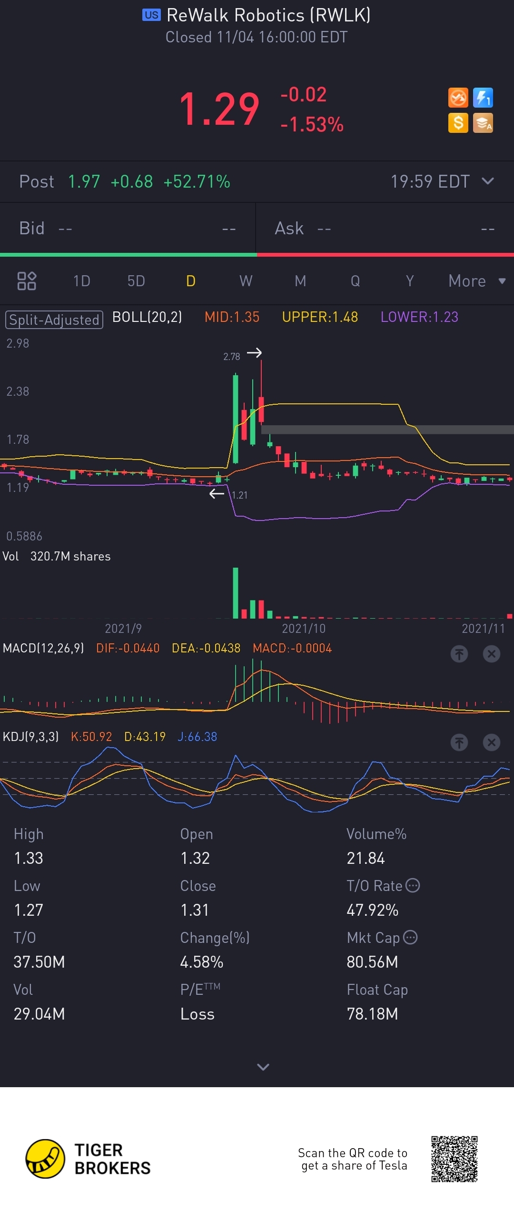Screen dimensions: 514x1231
Task: Tap the MID:1.35 band value
Action: (x=232, y=317)
